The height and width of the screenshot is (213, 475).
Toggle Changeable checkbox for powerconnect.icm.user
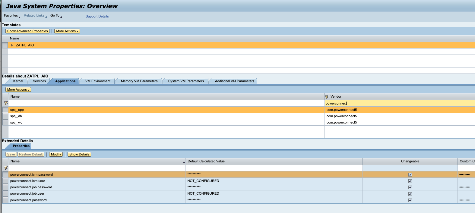click(410, 181)
